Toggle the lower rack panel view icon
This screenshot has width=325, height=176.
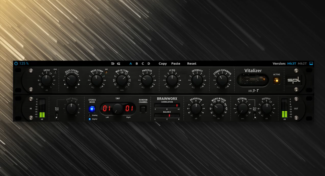click(x=311, y=63)
